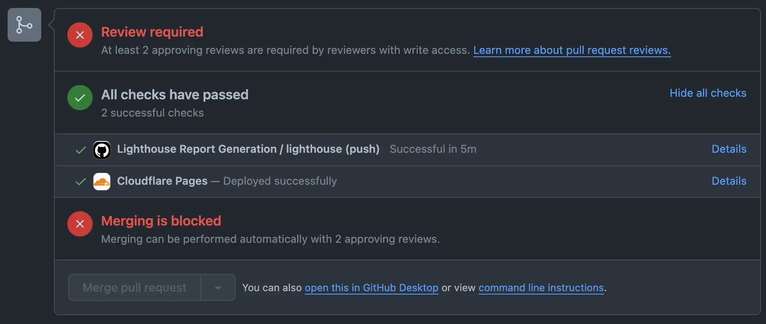Click the green checkmark beside Cloudflare Pages

point(80,182)
